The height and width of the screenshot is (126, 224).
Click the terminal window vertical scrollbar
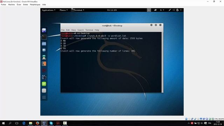[x=162, y=62]
